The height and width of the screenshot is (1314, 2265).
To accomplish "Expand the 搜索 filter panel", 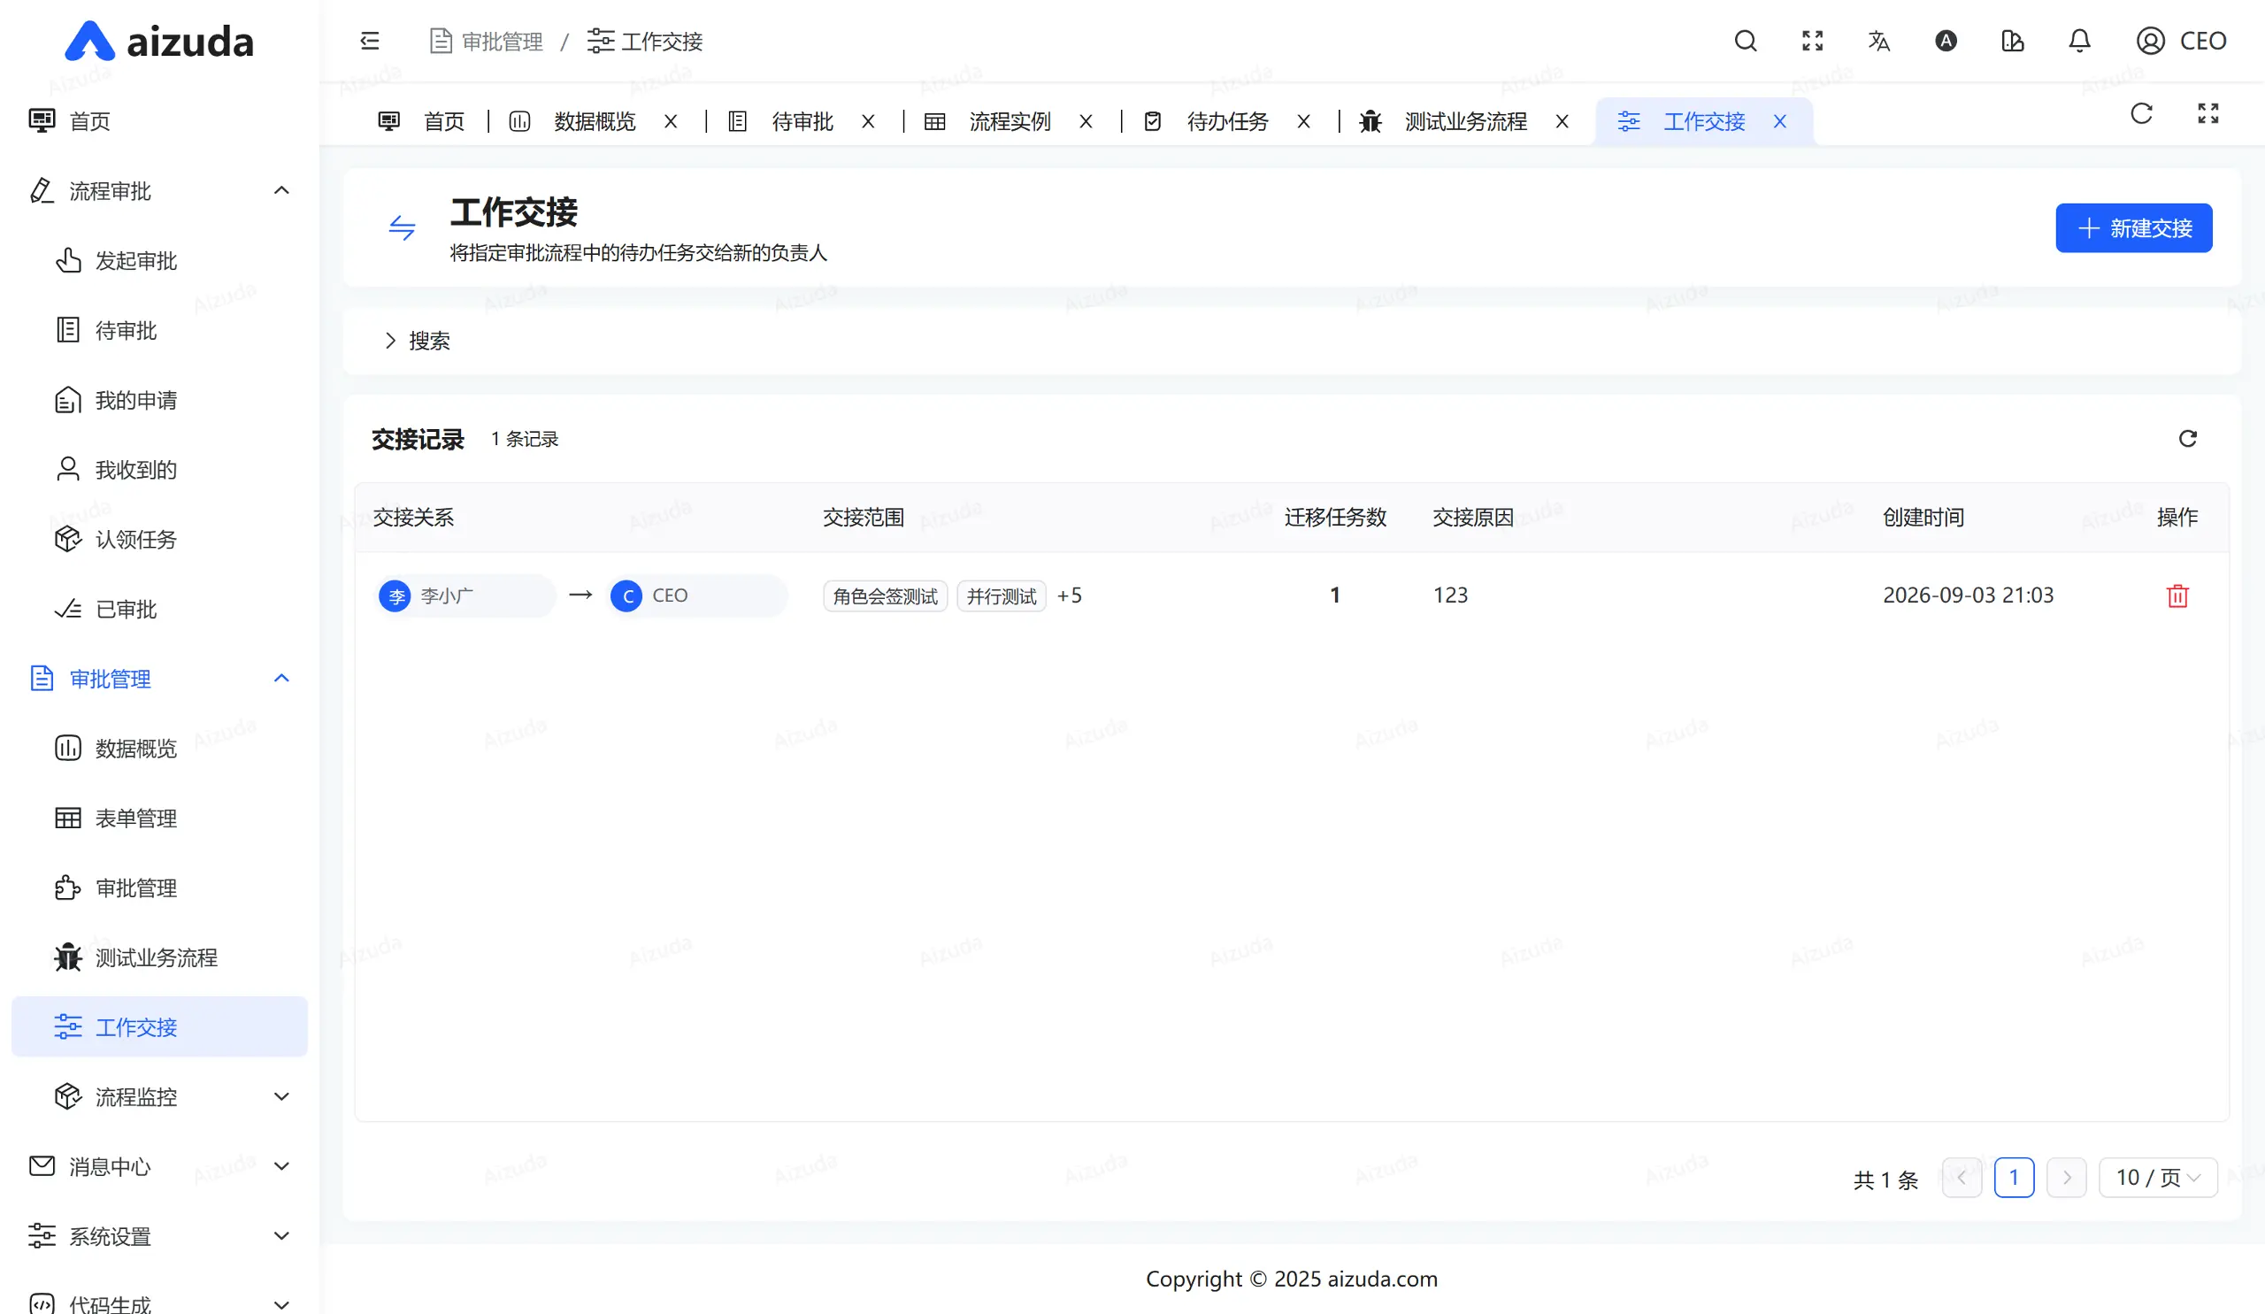I will point(417,341).
